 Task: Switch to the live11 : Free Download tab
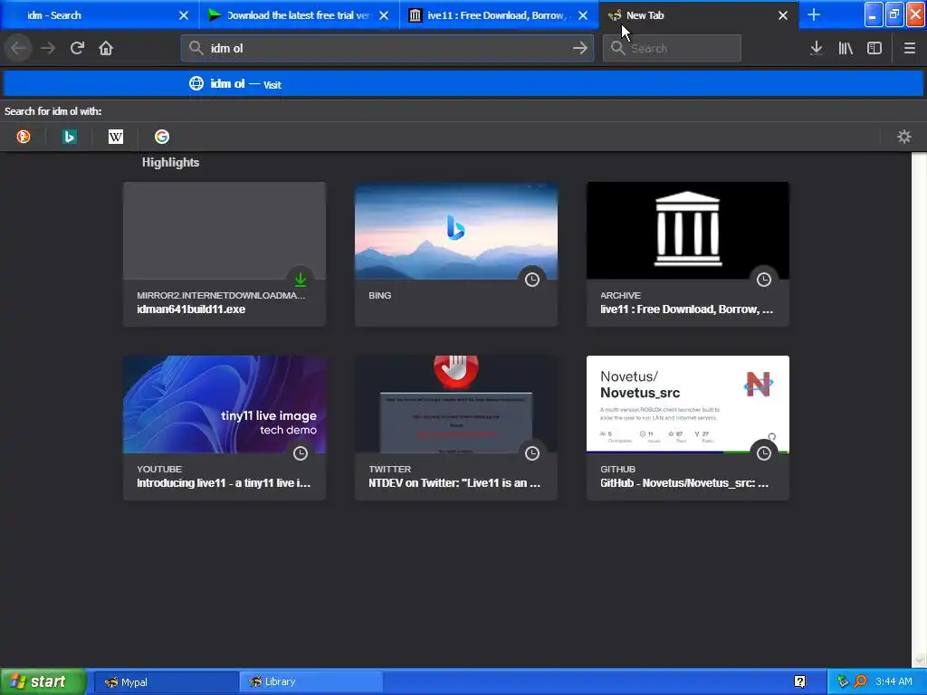pos(499,15)
